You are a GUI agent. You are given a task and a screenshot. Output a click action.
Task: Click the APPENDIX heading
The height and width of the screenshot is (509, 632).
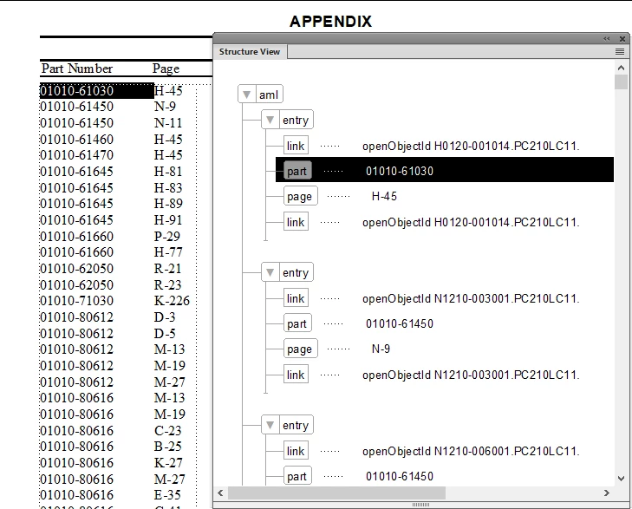pos(330,22)
